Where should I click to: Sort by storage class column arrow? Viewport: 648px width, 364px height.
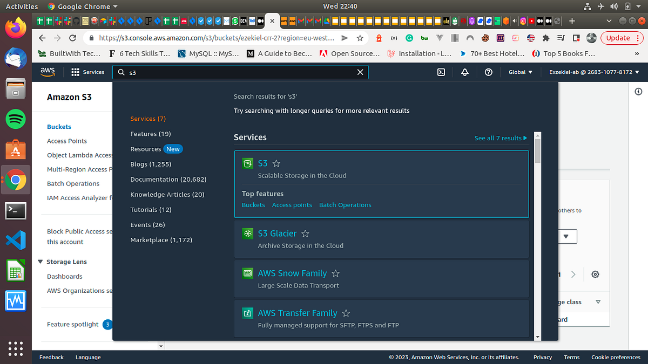tap(598, 302)
